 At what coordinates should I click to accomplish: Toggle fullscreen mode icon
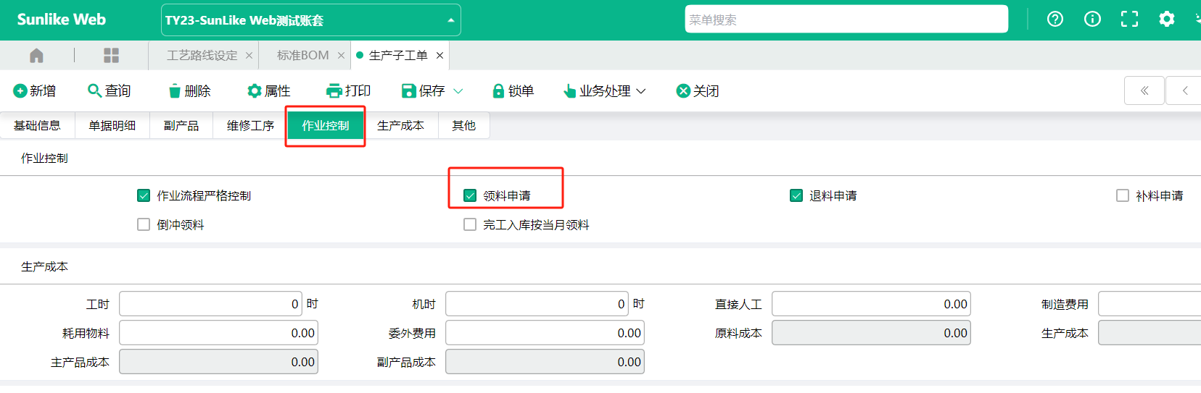click(1129, 20)
